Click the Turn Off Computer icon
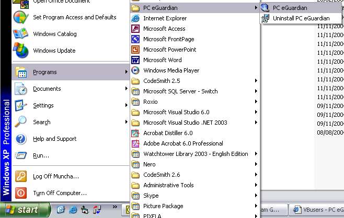Screen dimensions: 344x218 21,193
